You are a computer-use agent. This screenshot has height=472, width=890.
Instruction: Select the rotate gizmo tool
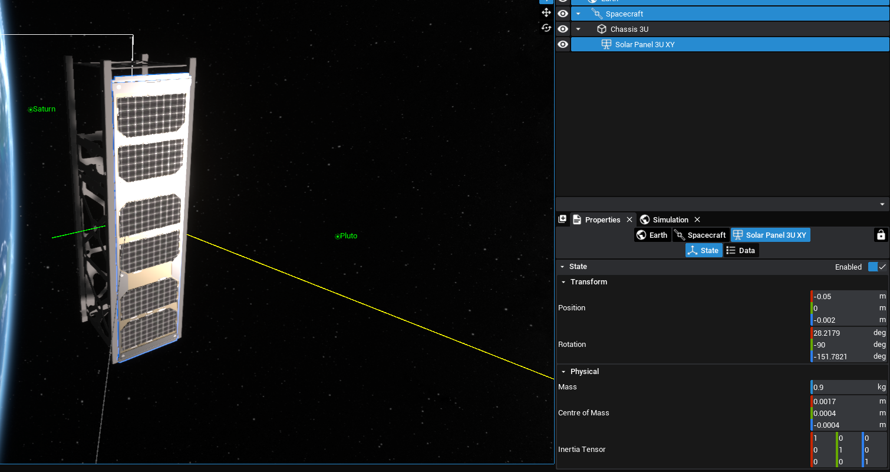546,28
